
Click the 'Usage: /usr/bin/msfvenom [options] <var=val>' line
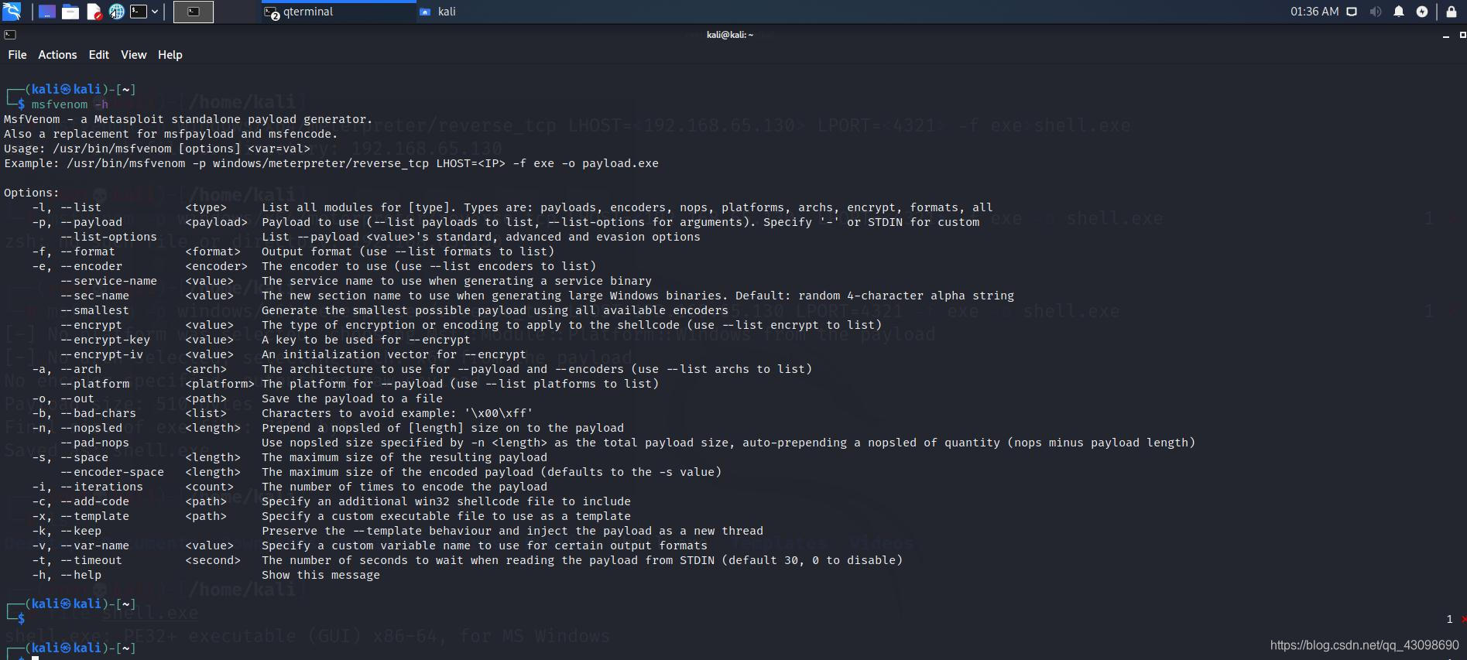[157, 149]
